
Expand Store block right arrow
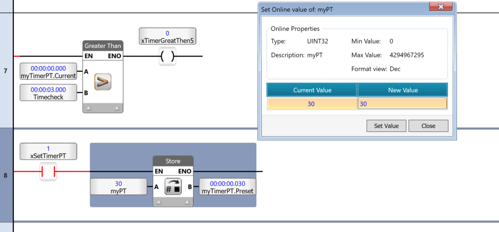point(187,202)
